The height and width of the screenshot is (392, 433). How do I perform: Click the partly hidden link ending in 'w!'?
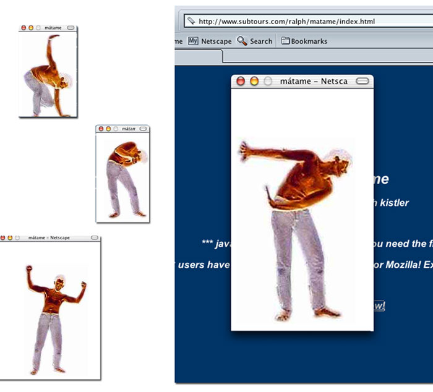(x=379, y=305)
